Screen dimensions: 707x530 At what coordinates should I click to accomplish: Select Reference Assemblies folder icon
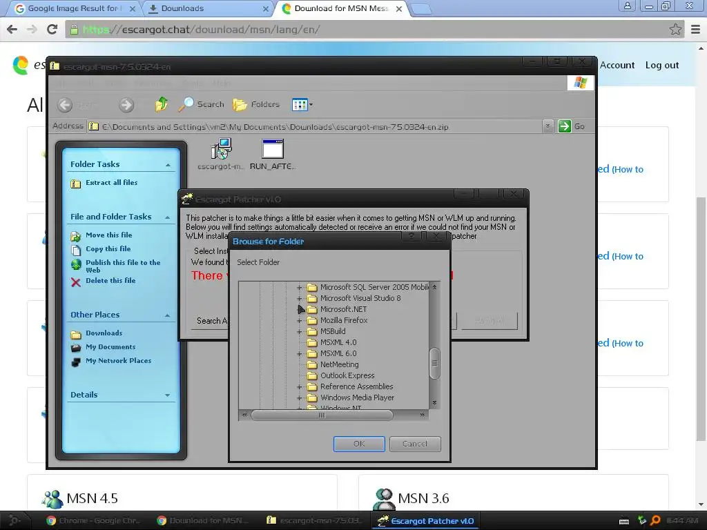click(x=312, y=386)
